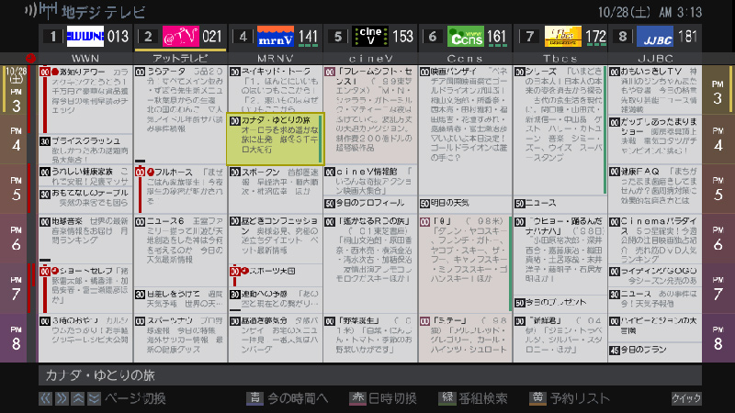735x413 pixels.
Task: Select the ニュース6 program
Action: [x=180, y=250]
